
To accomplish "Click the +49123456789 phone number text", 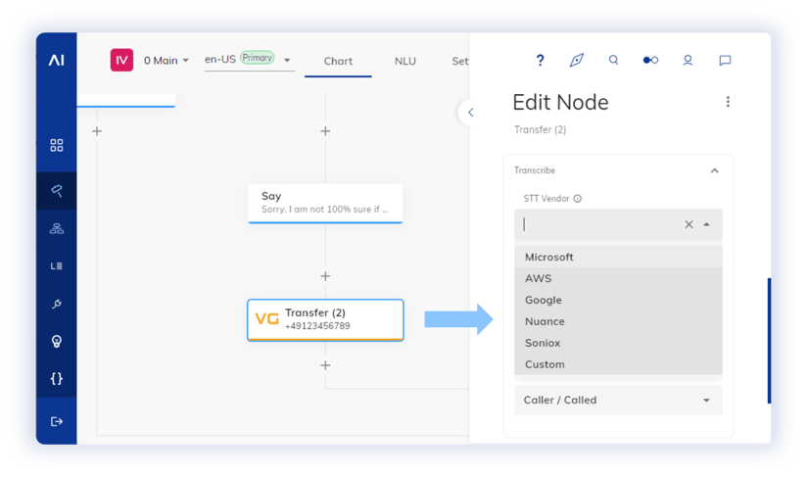I will pos(317,326).
